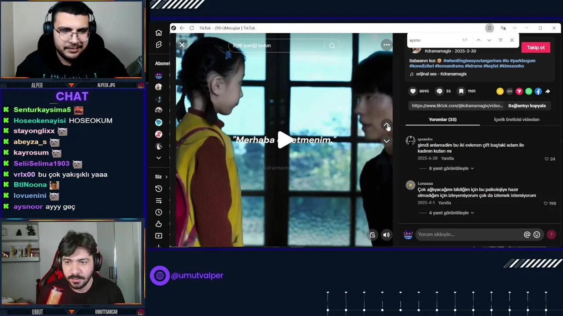Open the YouTube History sidebar icon
Image resolution: width=563 pixels, height=316 pixels.
(159, 189)
